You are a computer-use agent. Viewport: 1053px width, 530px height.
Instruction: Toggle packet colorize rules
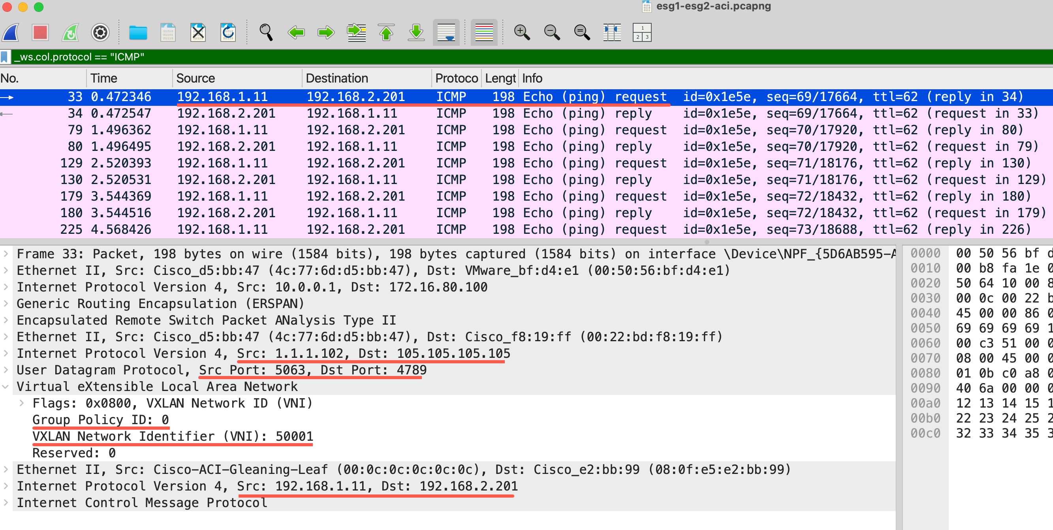click(x=484, y=32)
